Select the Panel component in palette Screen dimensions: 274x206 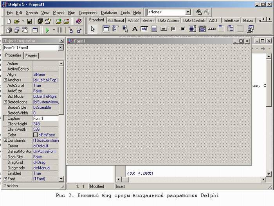(x=240, y=29)
